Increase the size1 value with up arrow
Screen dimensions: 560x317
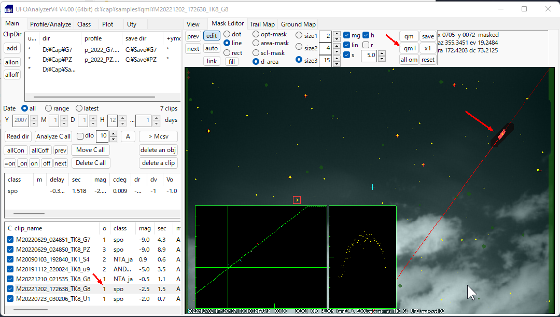pos(337,33)
